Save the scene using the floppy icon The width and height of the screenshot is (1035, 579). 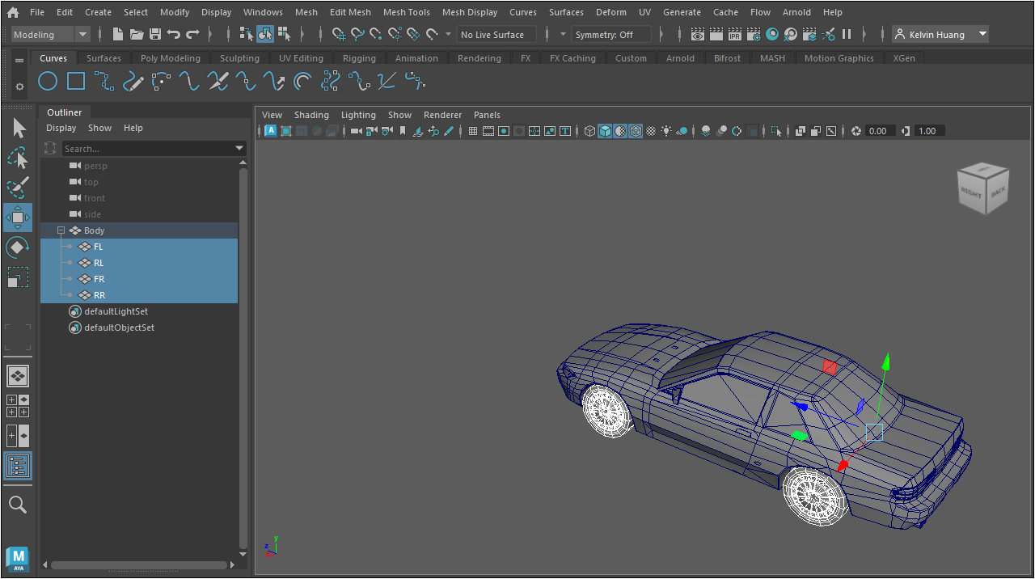[155, 35]
